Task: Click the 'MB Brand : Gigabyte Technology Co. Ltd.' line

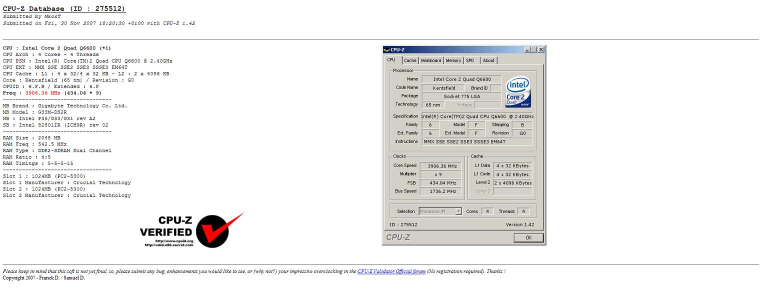Action: [65, 106]
